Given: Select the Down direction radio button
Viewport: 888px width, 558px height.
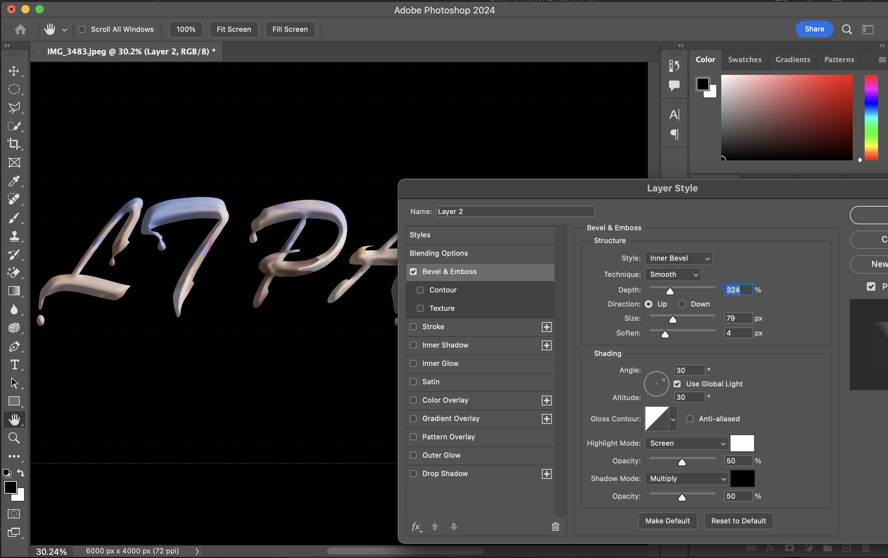Looking at the screenshot, I should [682, 304].
